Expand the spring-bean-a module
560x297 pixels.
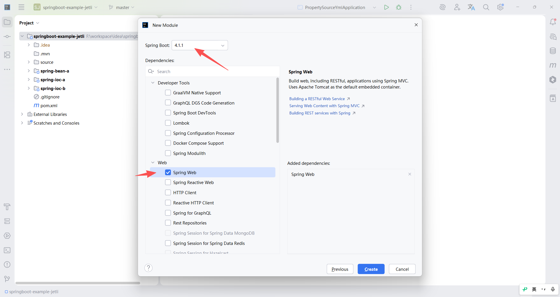[x=29, y=71]
